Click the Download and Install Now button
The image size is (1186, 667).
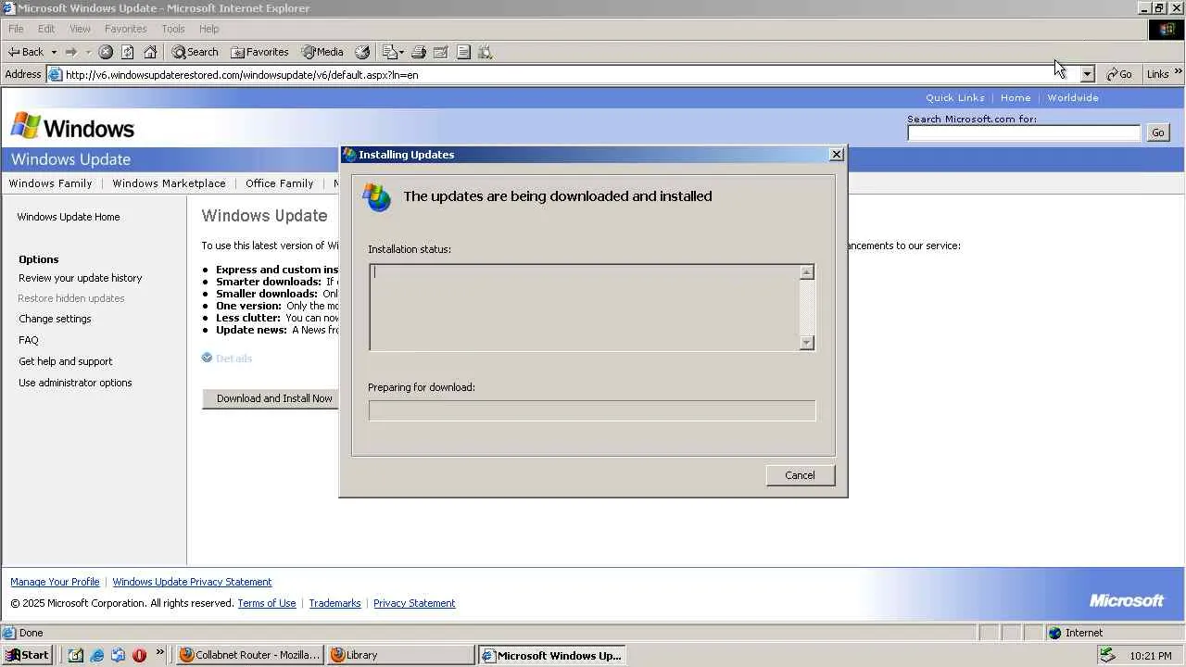click(271, 398)
